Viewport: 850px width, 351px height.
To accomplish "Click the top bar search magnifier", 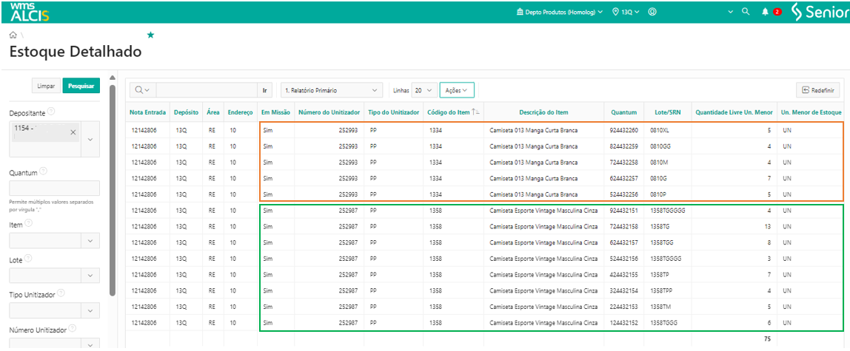I will pyautogui.click(x=746, y=12).
